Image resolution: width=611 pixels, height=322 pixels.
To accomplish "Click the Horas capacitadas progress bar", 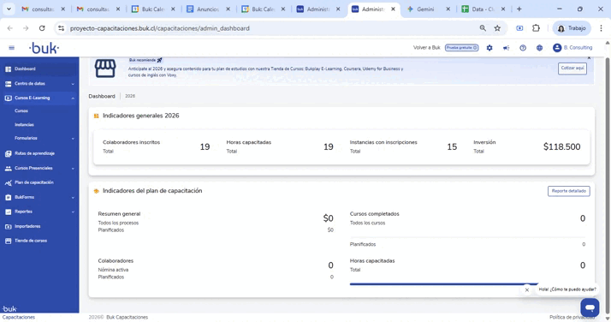I will pyautogui.click(x=444, y=284).
